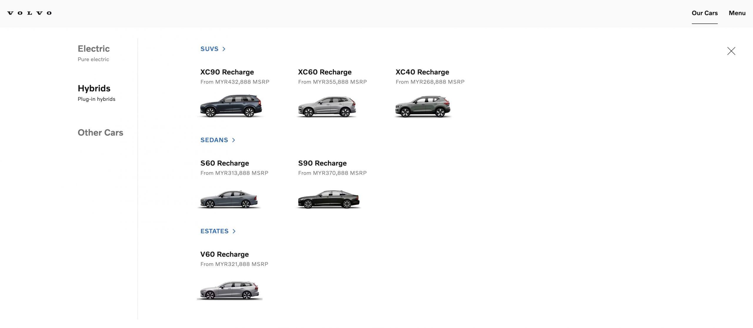753x328 pixels.
Task: Close the car menu with X icon
Action: click(x=731, y=51)
